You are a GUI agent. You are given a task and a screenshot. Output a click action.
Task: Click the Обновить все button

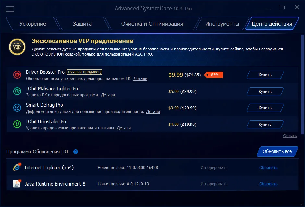coord(277,151)
